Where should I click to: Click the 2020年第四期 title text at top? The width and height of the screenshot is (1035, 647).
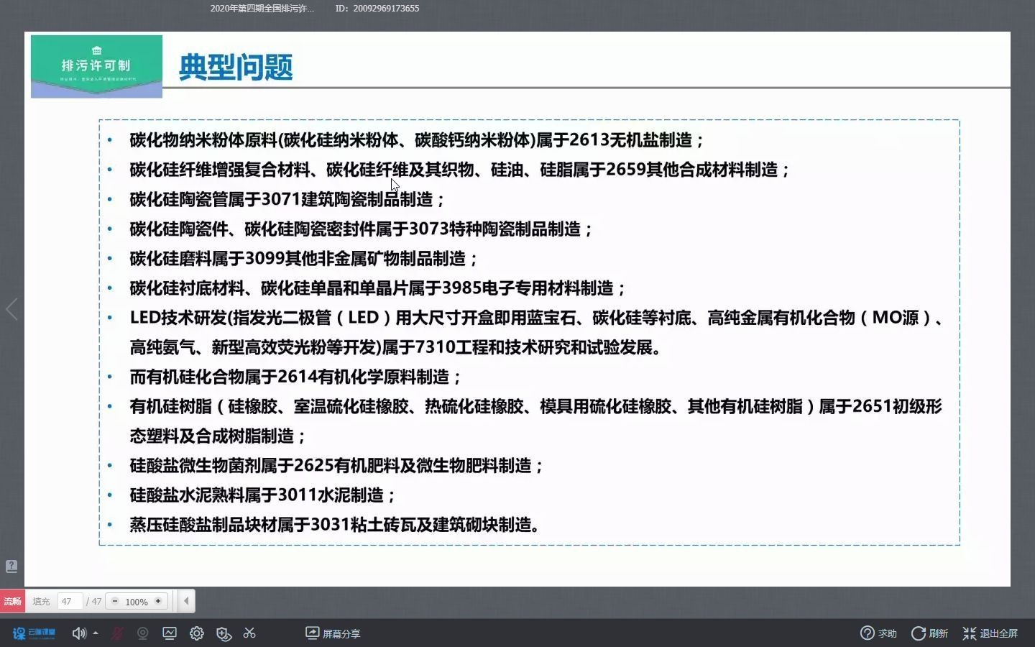coord(262,9)
